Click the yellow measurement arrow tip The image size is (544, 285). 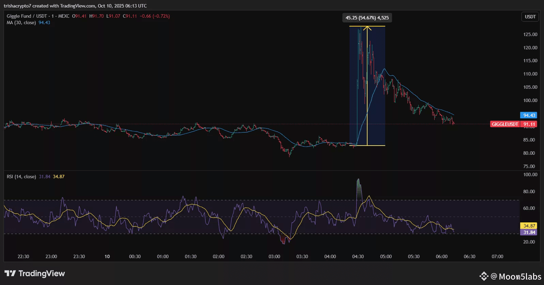367,28
